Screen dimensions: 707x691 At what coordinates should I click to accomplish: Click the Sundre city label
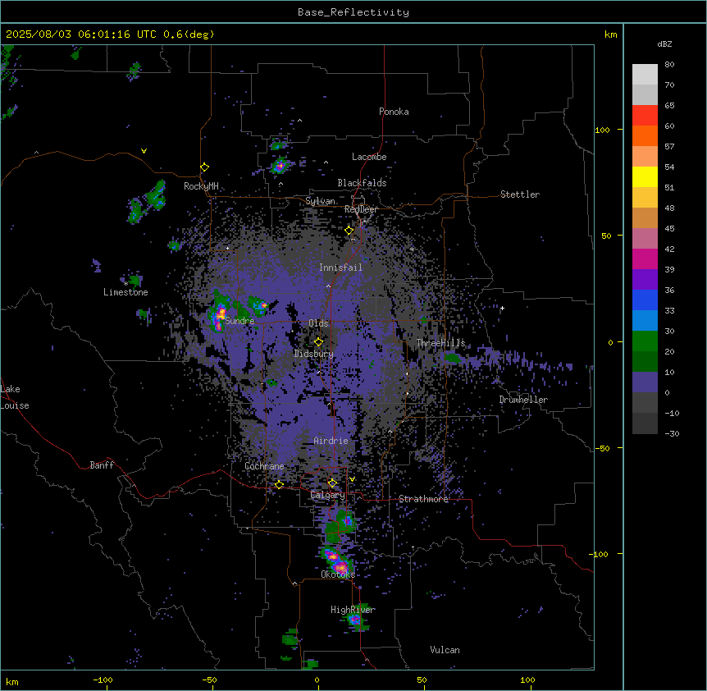tap(239, 321)
